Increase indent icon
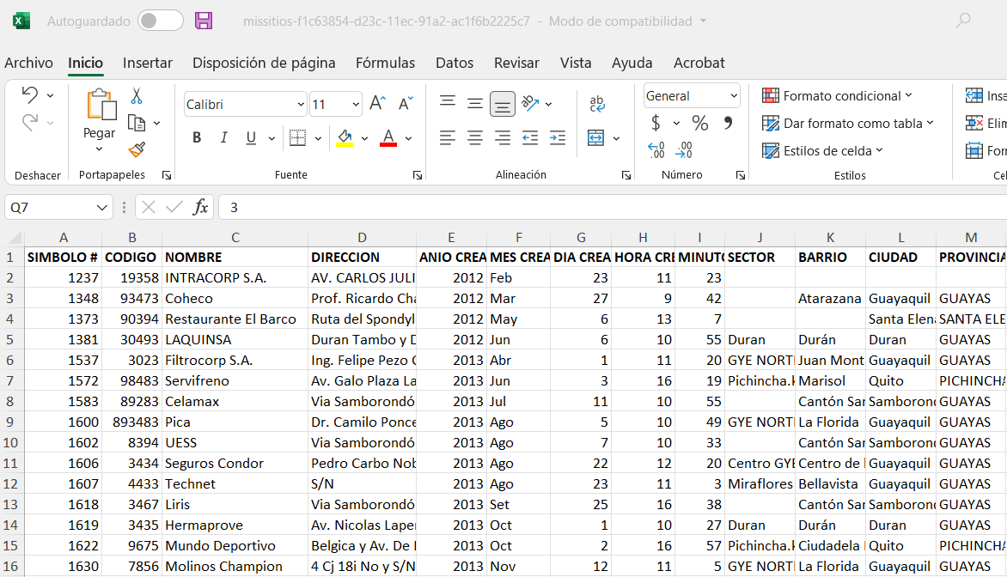 [558, 137]
